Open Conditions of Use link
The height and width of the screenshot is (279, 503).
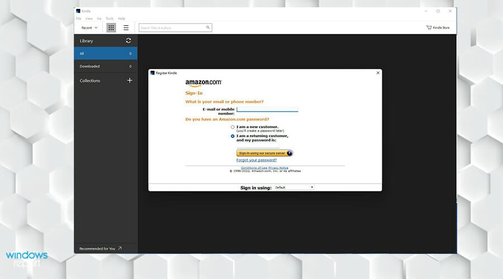tap(254, 168)
